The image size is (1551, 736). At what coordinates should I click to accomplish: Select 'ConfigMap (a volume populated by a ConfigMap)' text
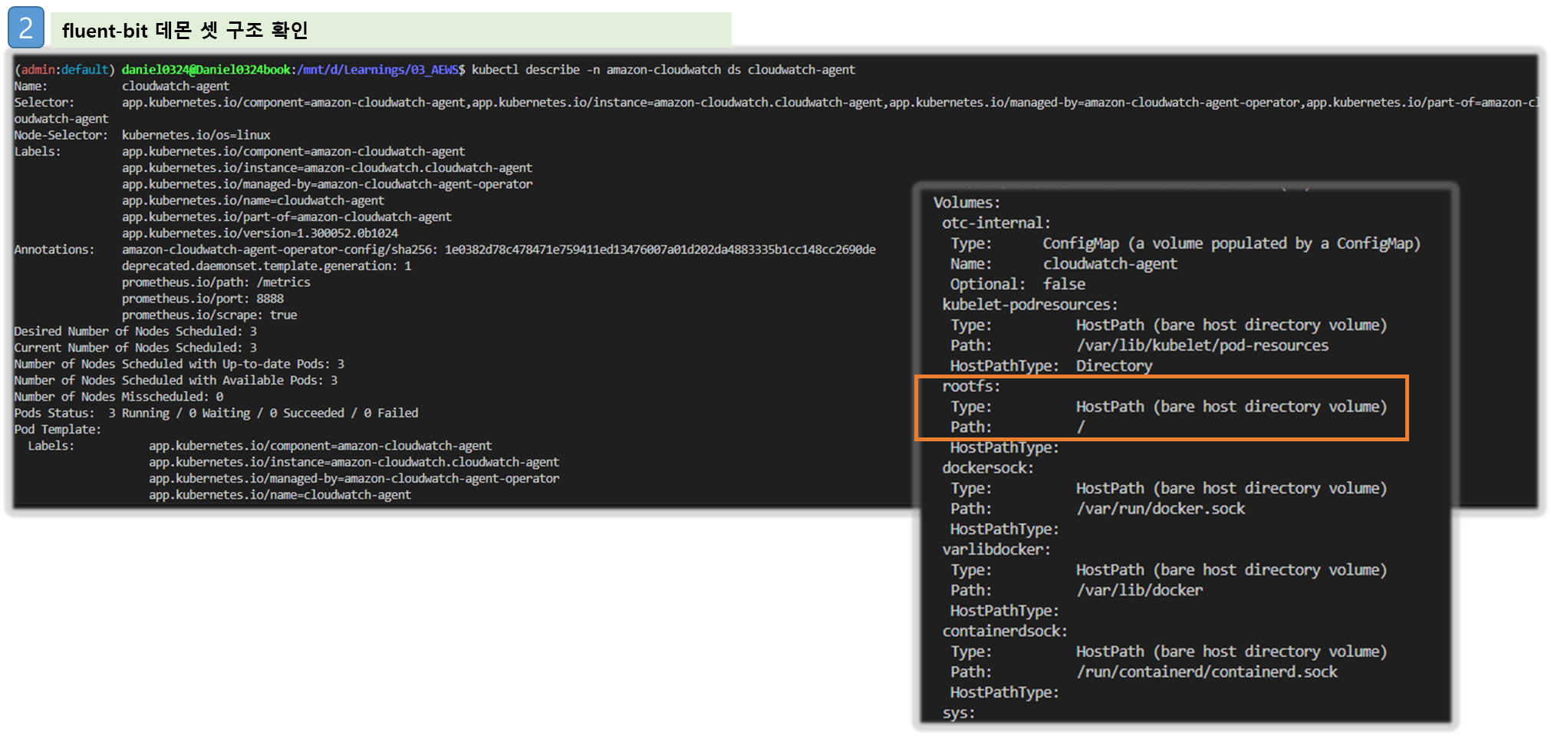point(1231,243)
